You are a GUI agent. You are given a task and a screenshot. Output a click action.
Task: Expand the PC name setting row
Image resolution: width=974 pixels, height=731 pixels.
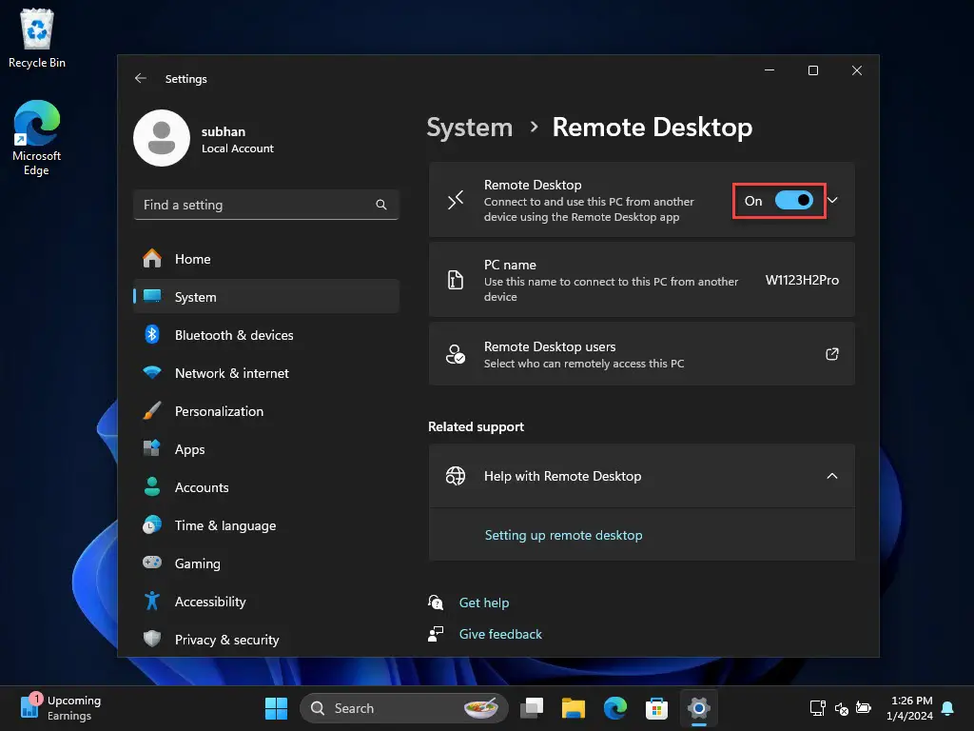click(641, 279)
